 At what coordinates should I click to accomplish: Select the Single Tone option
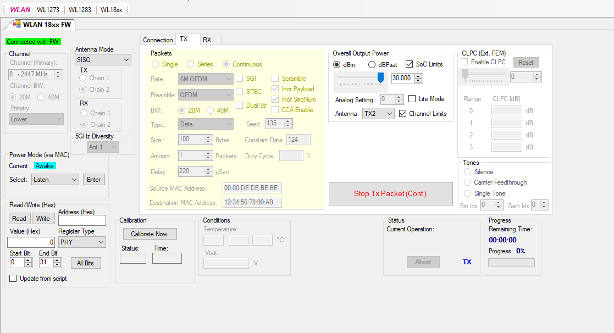tap(468, 193)
